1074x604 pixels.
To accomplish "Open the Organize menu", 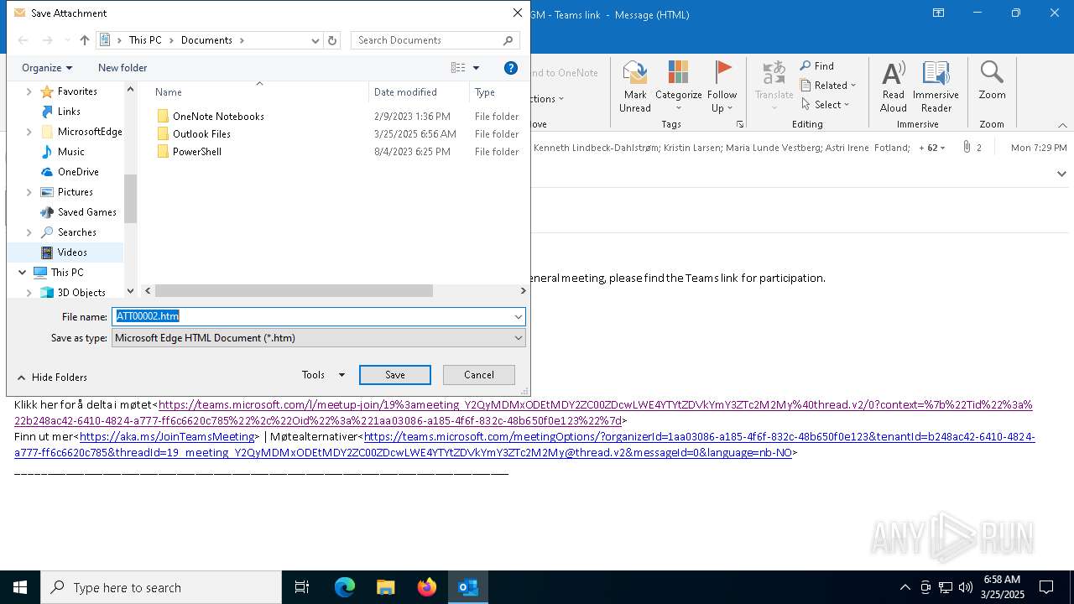I will point(47,68).
